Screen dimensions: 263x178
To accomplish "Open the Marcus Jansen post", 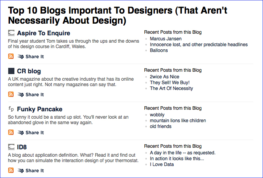I will point(166,39).
